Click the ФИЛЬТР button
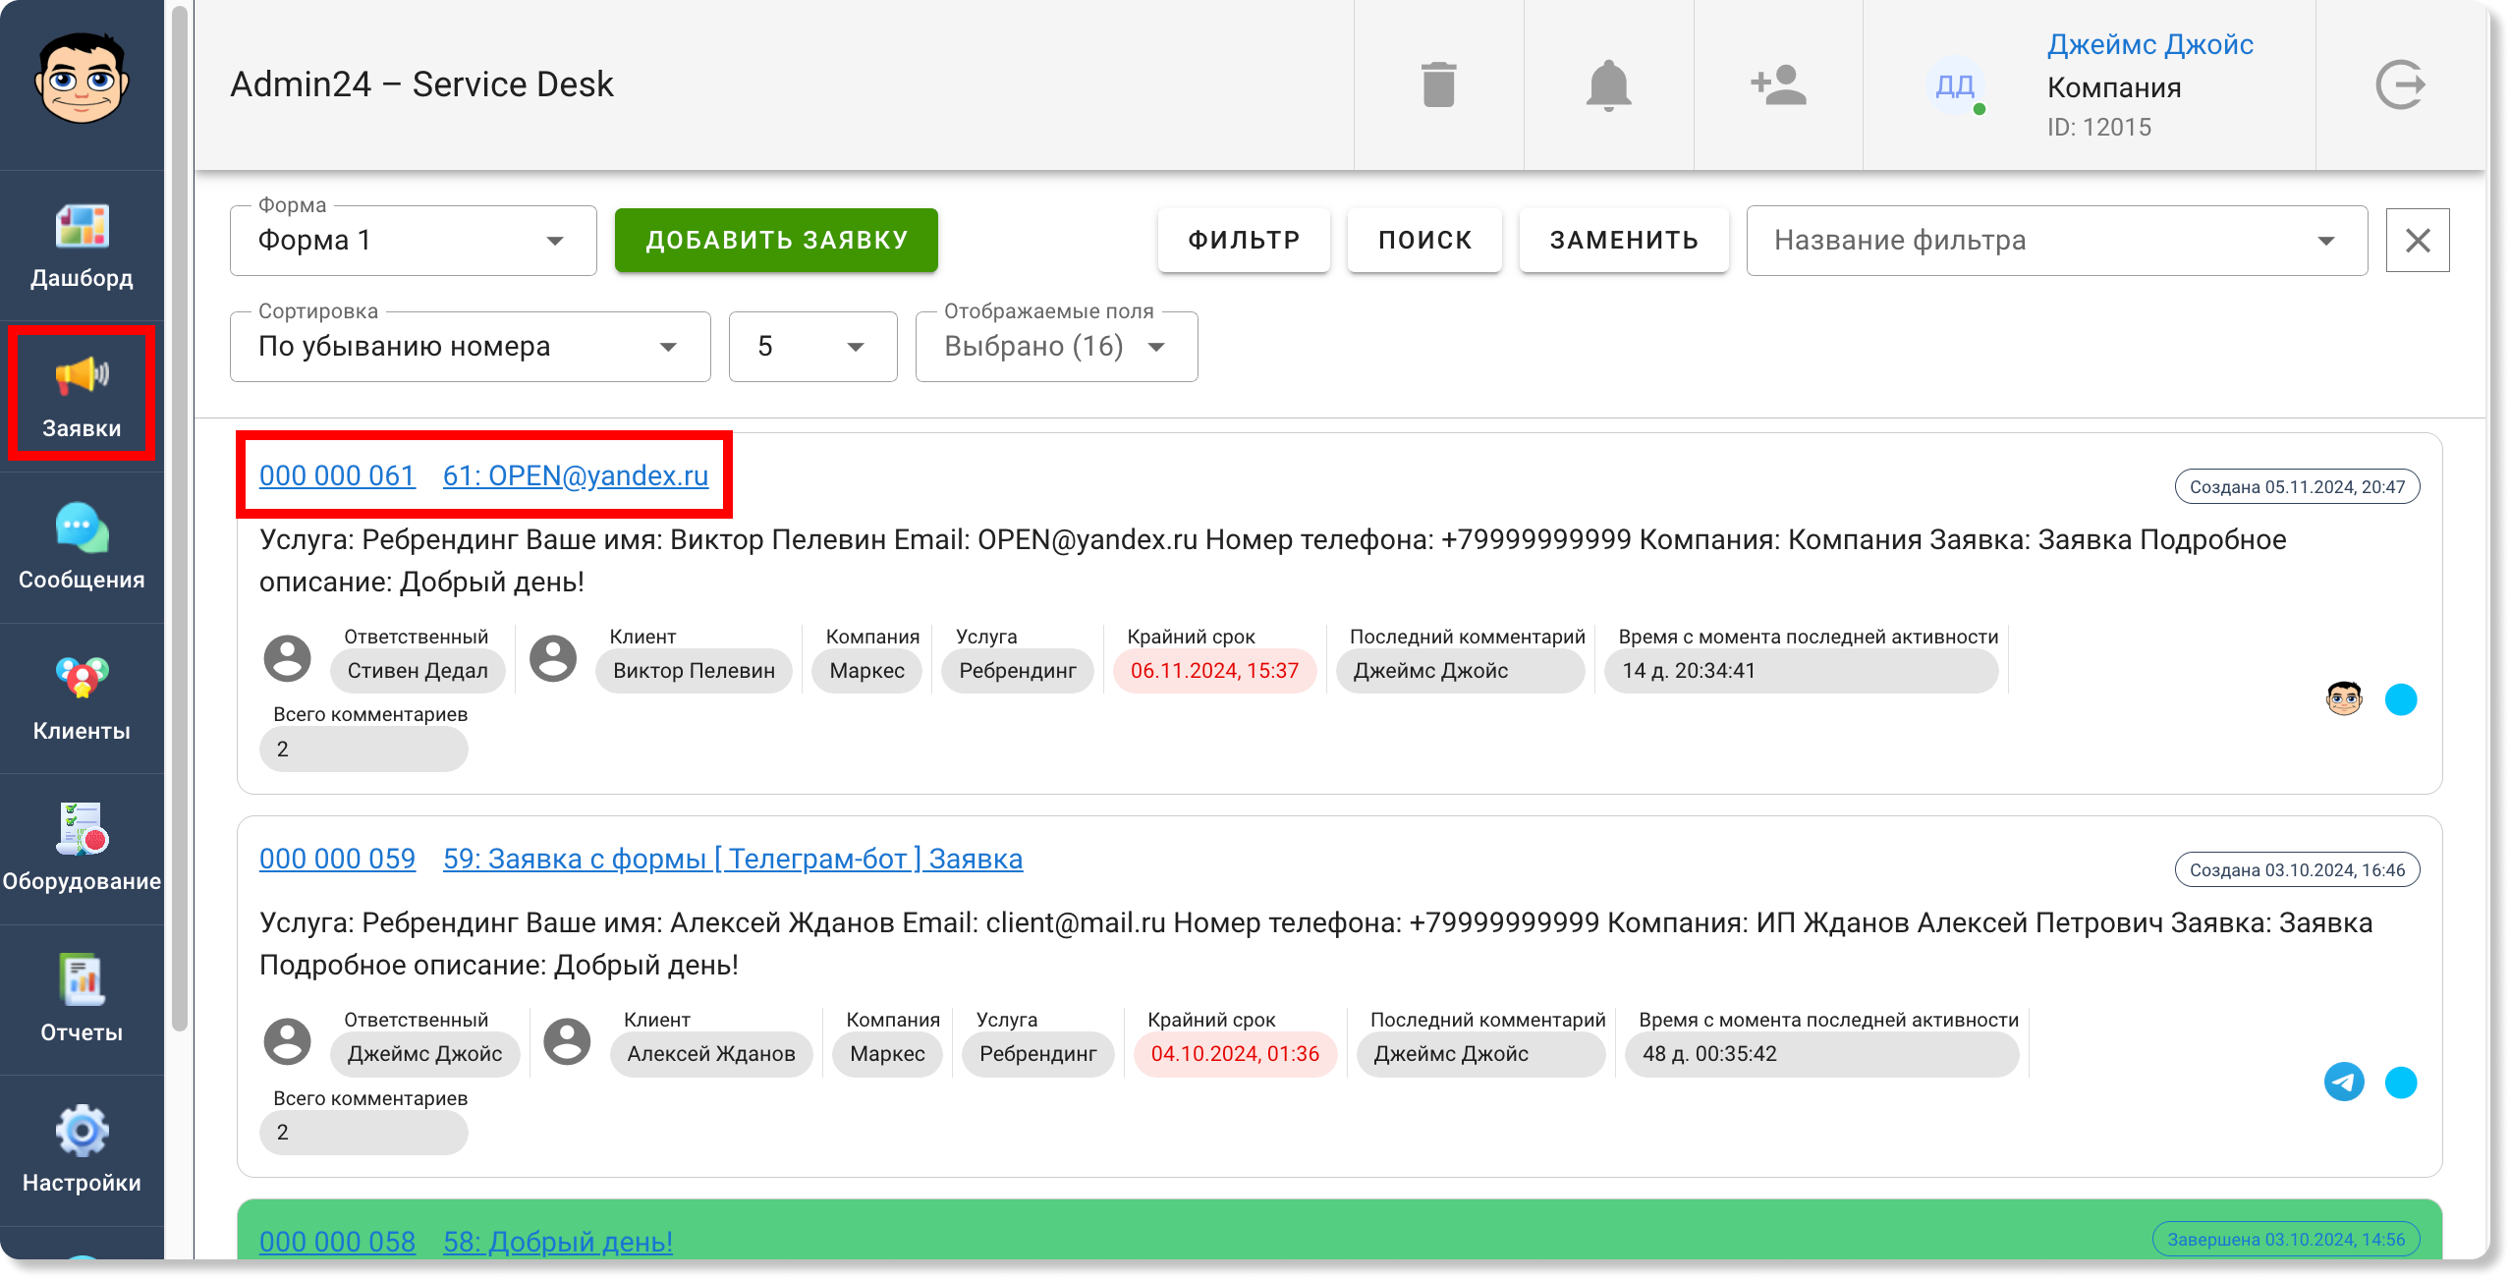The width and height of the screenshot is (2510, 1279). (x=1243, y=241)
